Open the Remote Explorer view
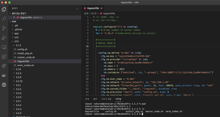The image size is (220, 117). 4,47
